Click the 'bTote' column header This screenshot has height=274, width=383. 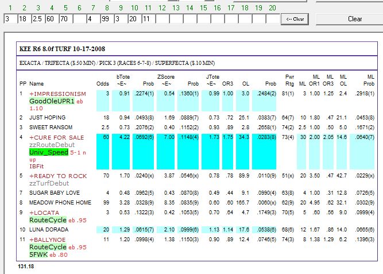123,77
